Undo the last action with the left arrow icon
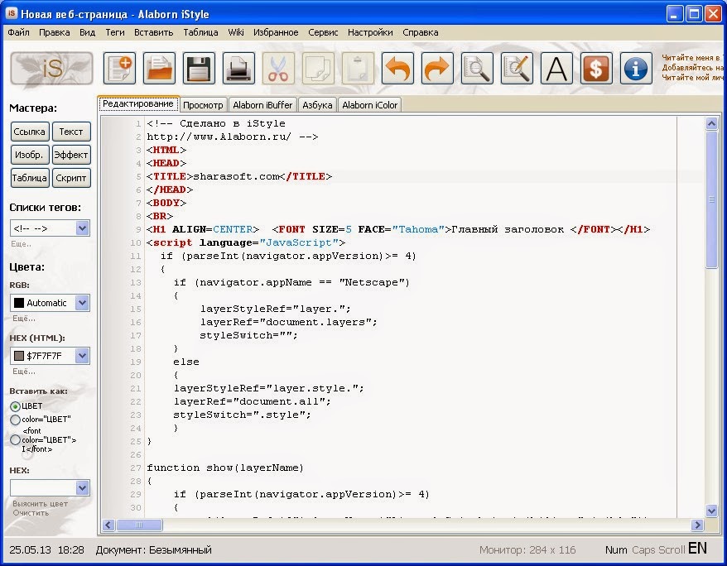727x566 pixels. tap(397, 69)
